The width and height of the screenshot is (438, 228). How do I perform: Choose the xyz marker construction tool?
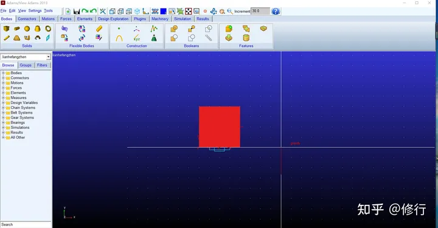(137, 38)
